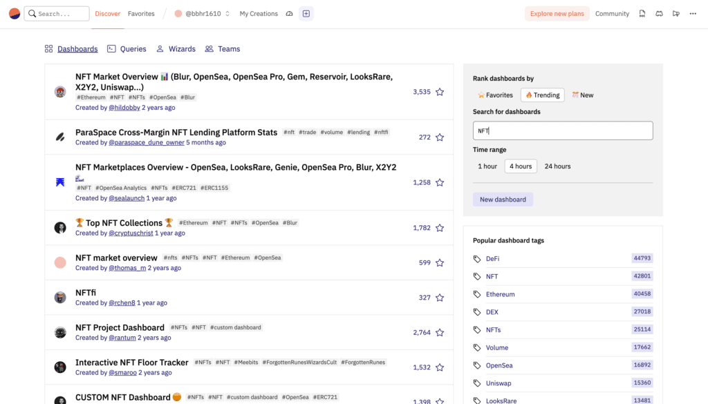Switch to the Dashboards tab
The width and height of the screenshot is (708, 404).
[x=77, y=49]
